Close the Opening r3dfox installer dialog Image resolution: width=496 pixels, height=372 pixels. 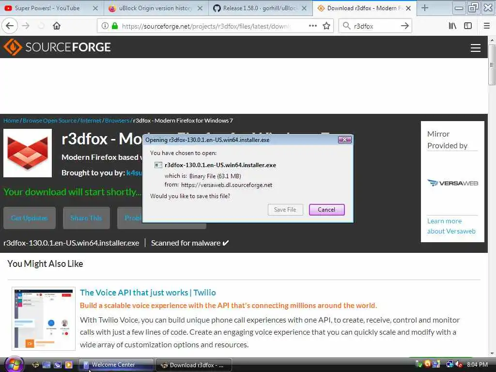coord(345,139)
